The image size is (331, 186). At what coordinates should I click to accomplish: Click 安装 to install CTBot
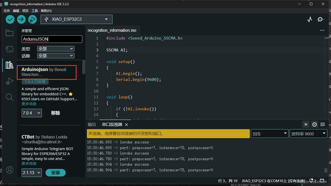pyautogui.click(x=56, y=173)
